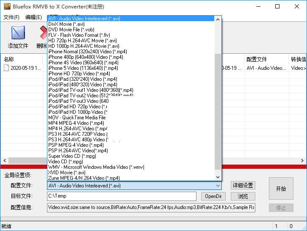
Task: Select Zune MPEG-4/H.264 Video (*.mp4)
Action: 131,178
